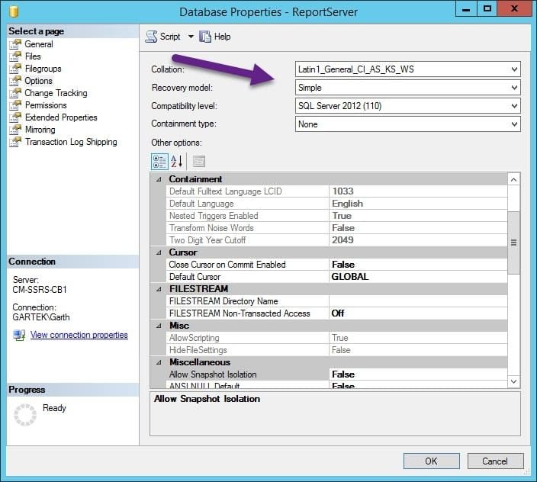This screenshot has height=482, width=537.
Task: Click the Two Digit Year Cutoff value 2049
Action: point(342,240)
